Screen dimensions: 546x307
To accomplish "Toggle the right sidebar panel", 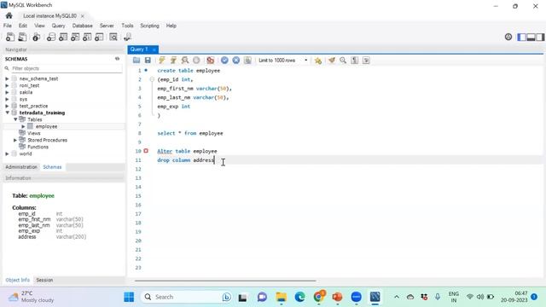I will click(540, 37).
